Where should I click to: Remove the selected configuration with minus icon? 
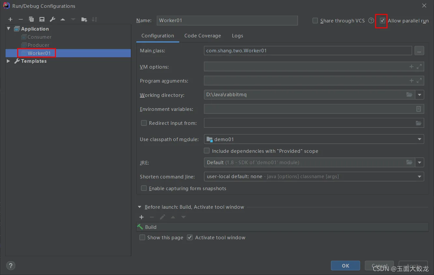[x=20, y=20]
